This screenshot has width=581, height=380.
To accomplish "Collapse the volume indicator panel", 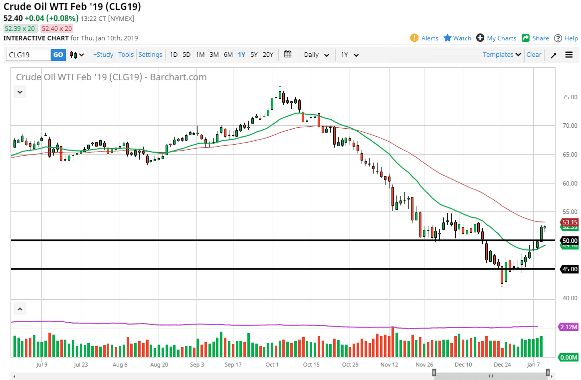I will tap(19, 309).
